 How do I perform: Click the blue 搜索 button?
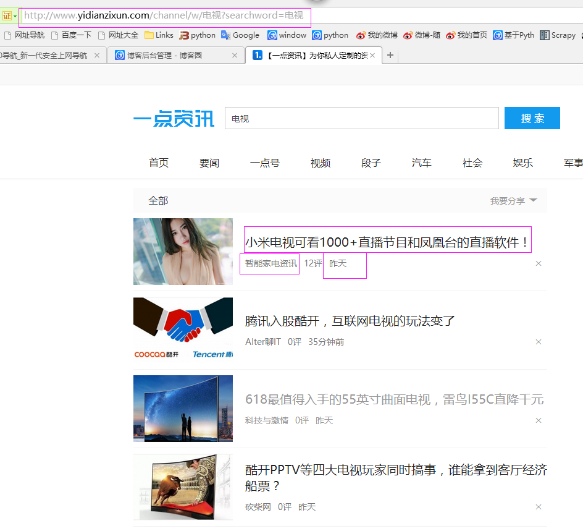pyautogui.click(x=532, y=118)
